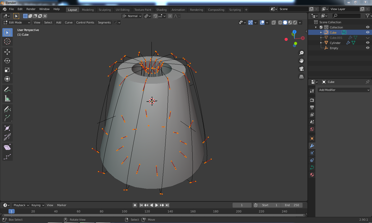
Task: Toggle visibility of Cube in outliner
Action: (x=368, y=32)
